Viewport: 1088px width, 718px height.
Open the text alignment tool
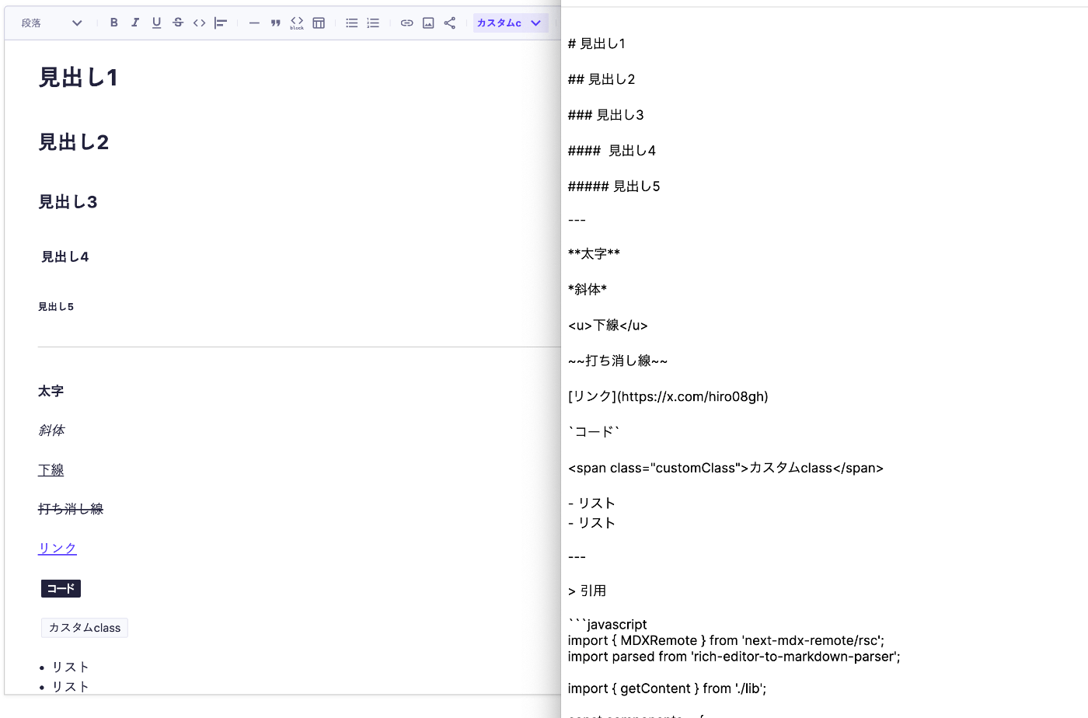click(221, 23)
